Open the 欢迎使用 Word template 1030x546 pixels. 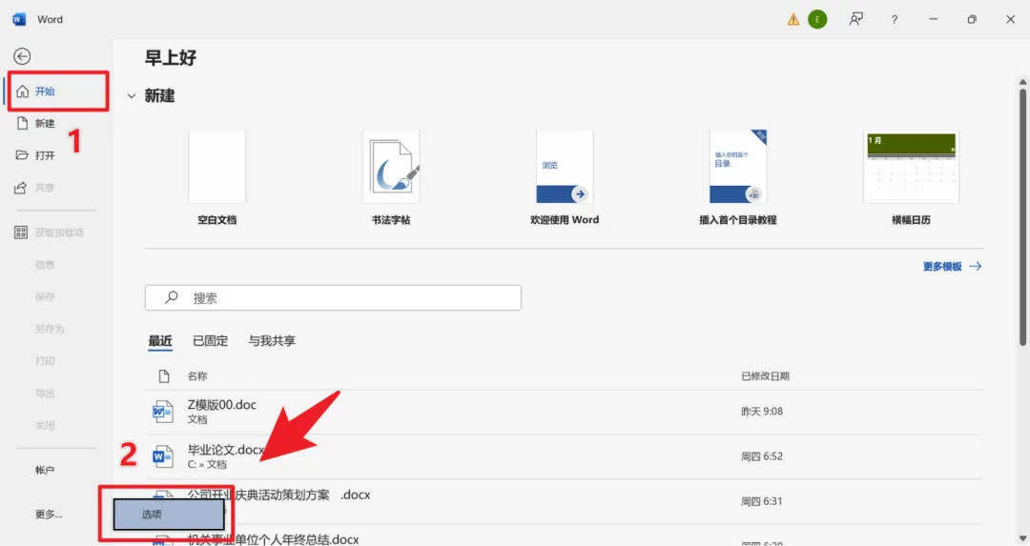pos(565,177)
